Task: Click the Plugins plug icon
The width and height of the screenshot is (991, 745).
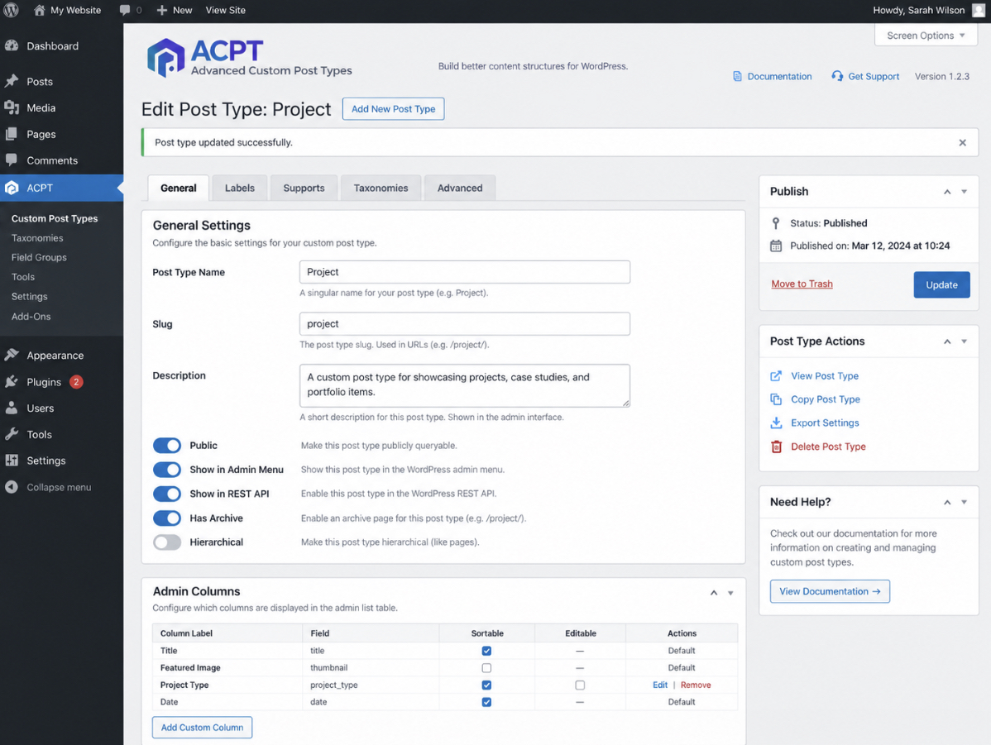Action: pos(12,382)
